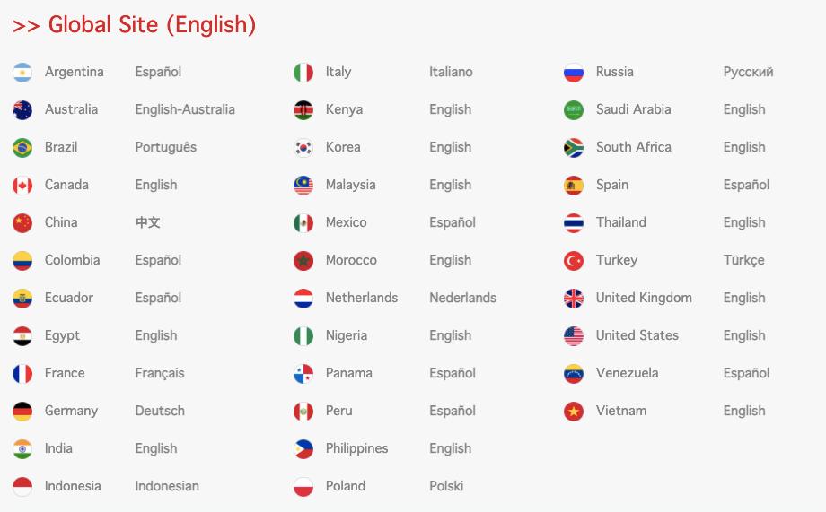Choose the Kenya flag icon
Screen dimensions: 826x512
(303, 110)
